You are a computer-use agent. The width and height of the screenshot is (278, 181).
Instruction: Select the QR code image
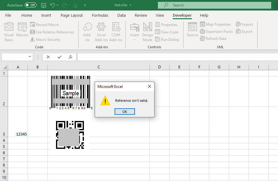[x=70, y=135]
